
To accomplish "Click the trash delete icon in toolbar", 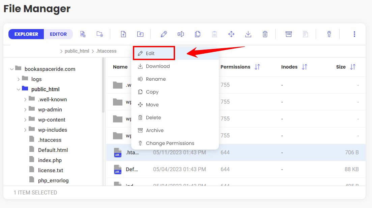I will click(265, 34).
